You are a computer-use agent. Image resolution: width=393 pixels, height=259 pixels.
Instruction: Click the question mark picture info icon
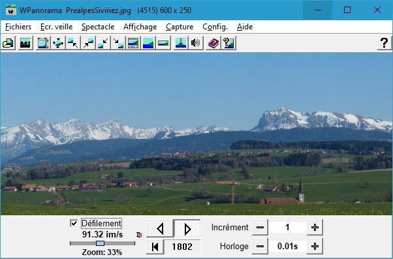(x=228, y=43)
